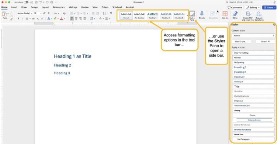Open the text highlight color picker
Screen dimensions: 277x144
[x=55, y=18]
